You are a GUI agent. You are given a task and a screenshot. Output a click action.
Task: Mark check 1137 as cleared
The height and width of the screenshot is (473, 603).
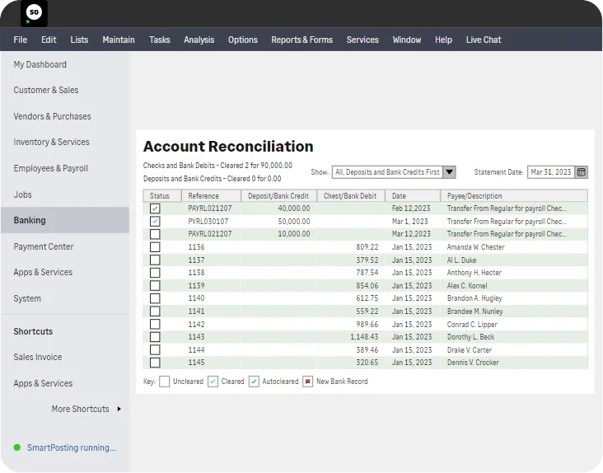coord(155,260)
